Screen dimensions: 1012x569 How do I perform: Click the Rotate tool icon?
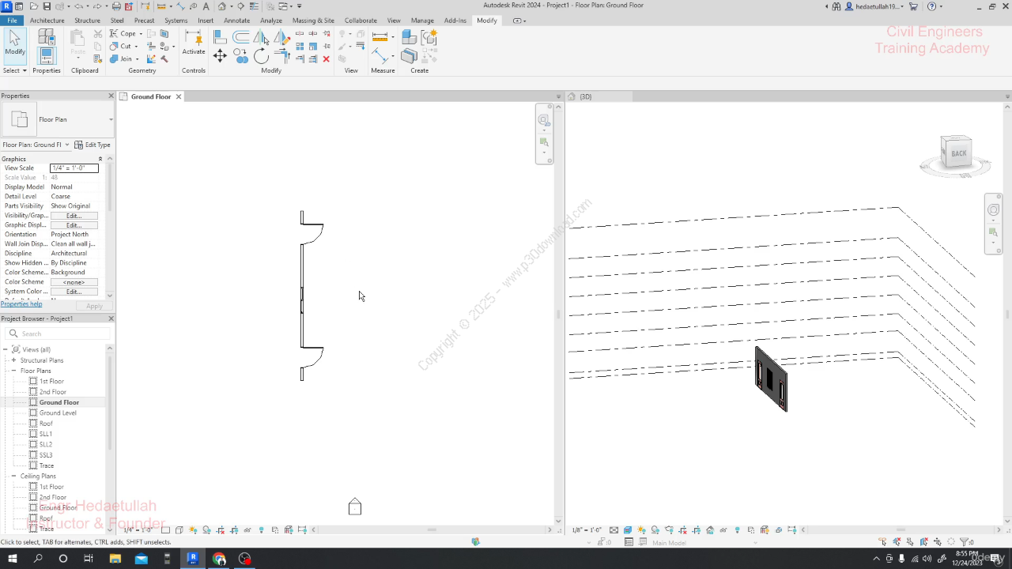tap(261, 56)
